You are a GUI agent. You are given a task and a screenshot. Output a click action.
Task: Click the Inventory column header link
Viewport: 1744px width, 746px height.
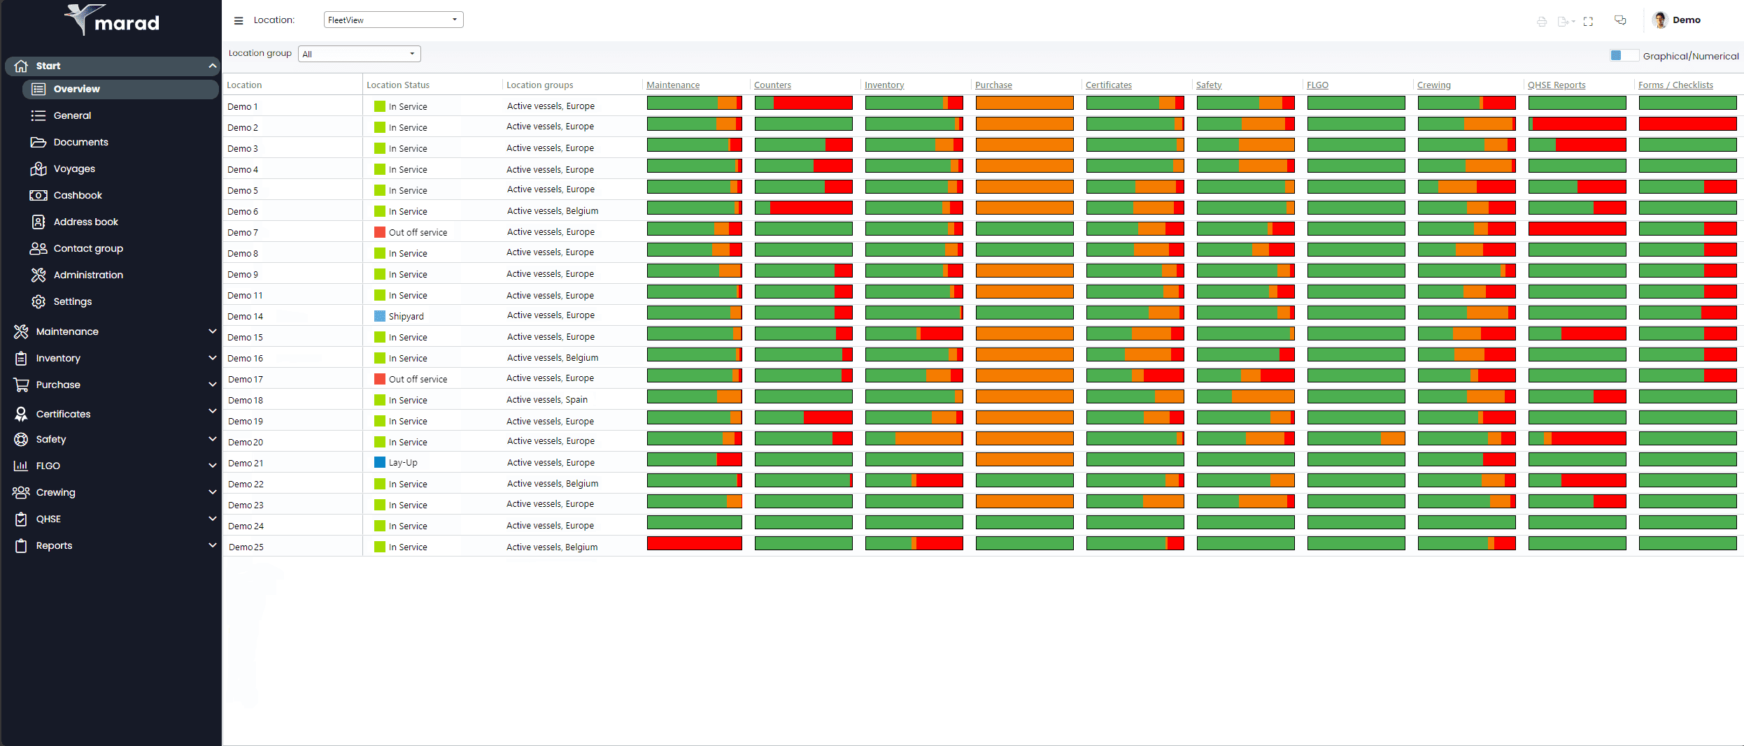[x=884, y=85]
